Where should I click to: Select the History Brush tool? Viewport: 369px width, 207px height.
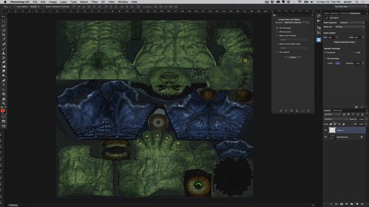point(3,57)
